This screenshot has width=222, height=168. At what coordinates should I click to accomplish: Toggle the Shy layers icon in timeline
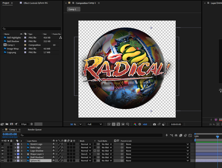click(x=176, y=135)
